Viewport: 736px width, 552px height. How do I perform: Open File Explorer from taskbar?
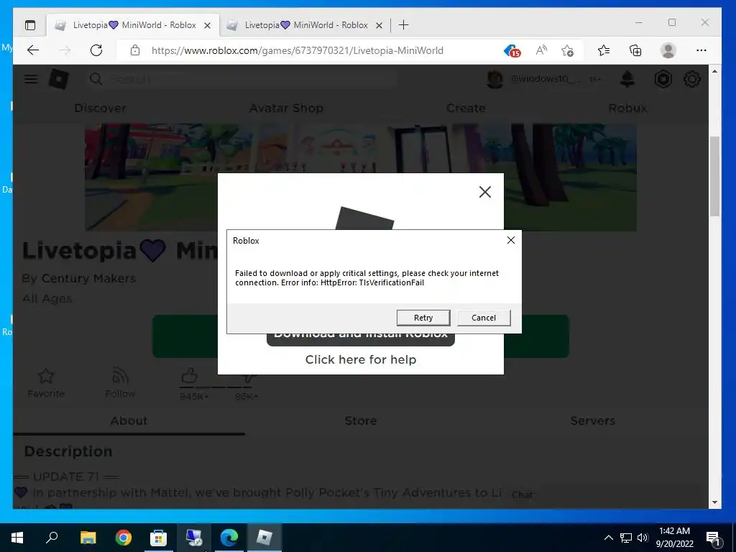88,538
